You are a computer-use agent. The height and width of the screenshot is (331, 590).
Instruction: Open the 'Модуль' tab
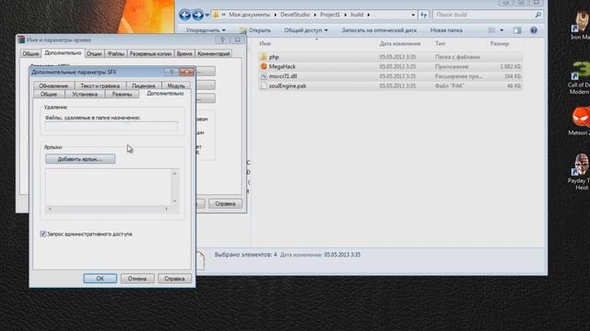tap(176, 86)
